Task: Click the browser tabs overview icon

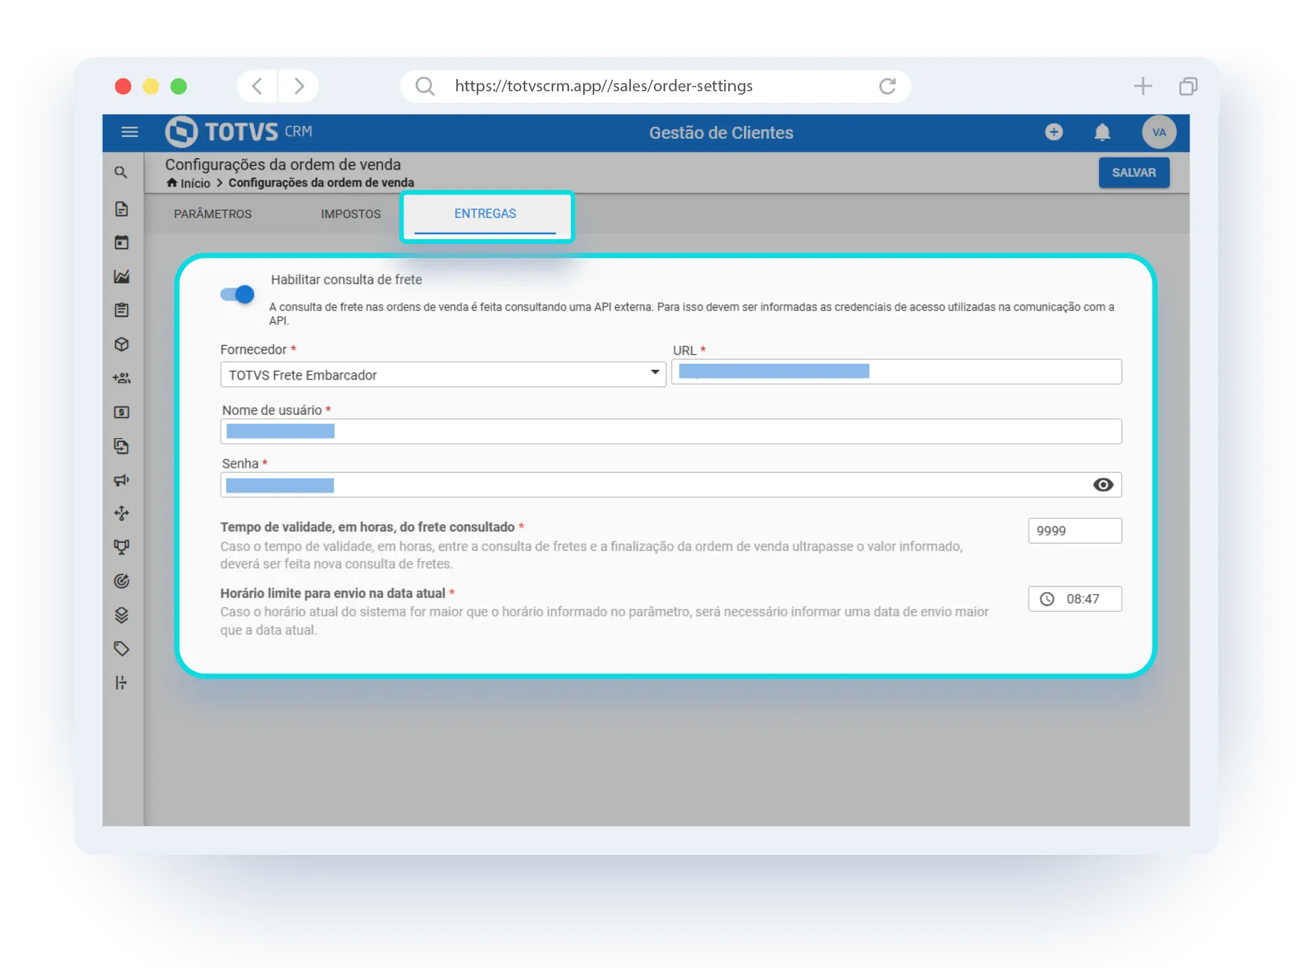Action: coord(1188,86)
